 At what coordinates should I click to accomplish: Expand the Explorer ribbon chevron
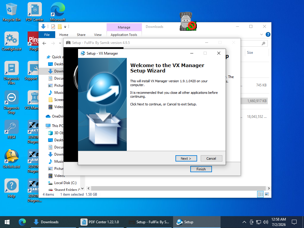point(261,34)
